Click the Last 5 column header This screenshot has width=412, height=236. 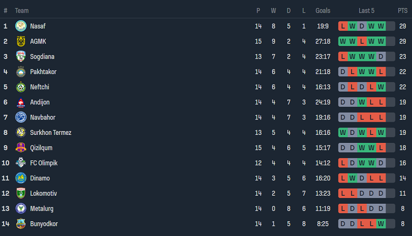(x=367, y=11)
